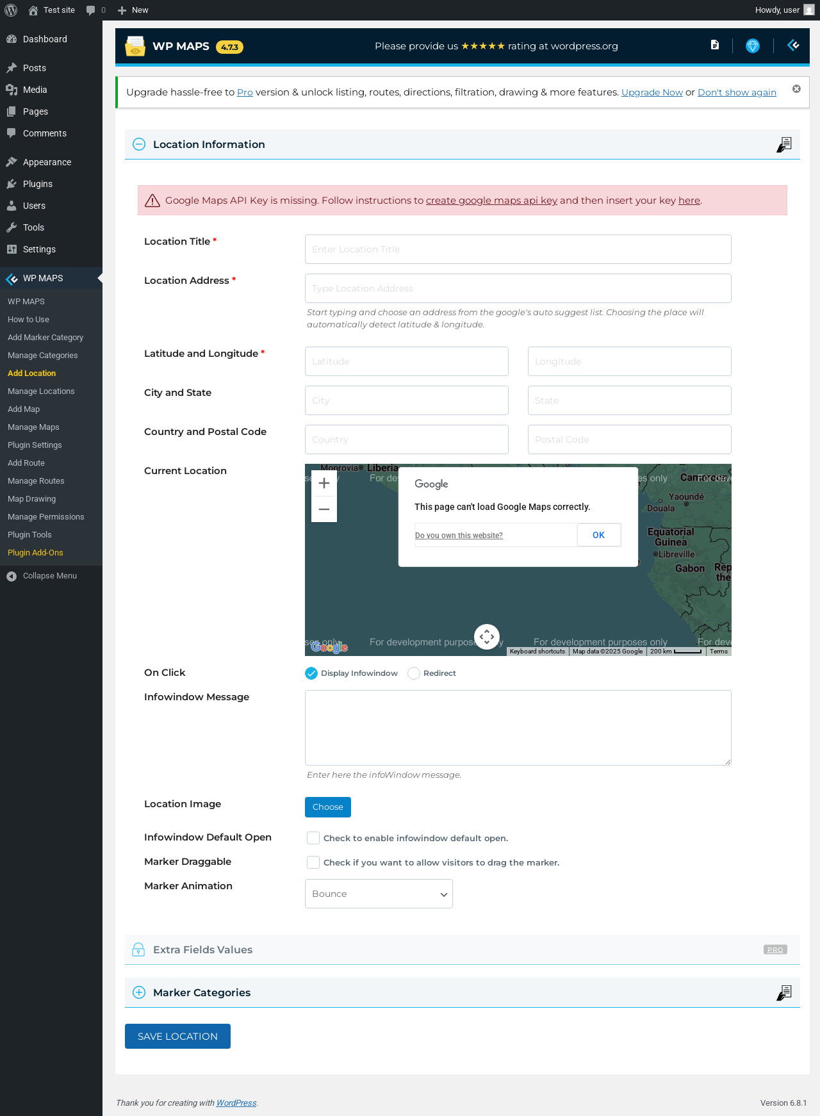Click the Infowindow Message textarea

pyautogui.click(x=518, y=728)
